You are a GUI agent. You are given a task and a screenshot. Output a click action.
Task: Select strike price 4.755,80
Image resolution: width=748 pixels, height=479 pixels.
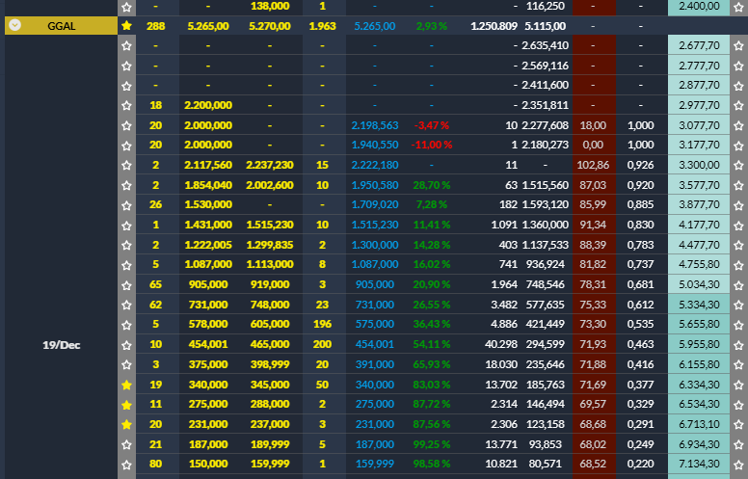[x=699, y=265]
